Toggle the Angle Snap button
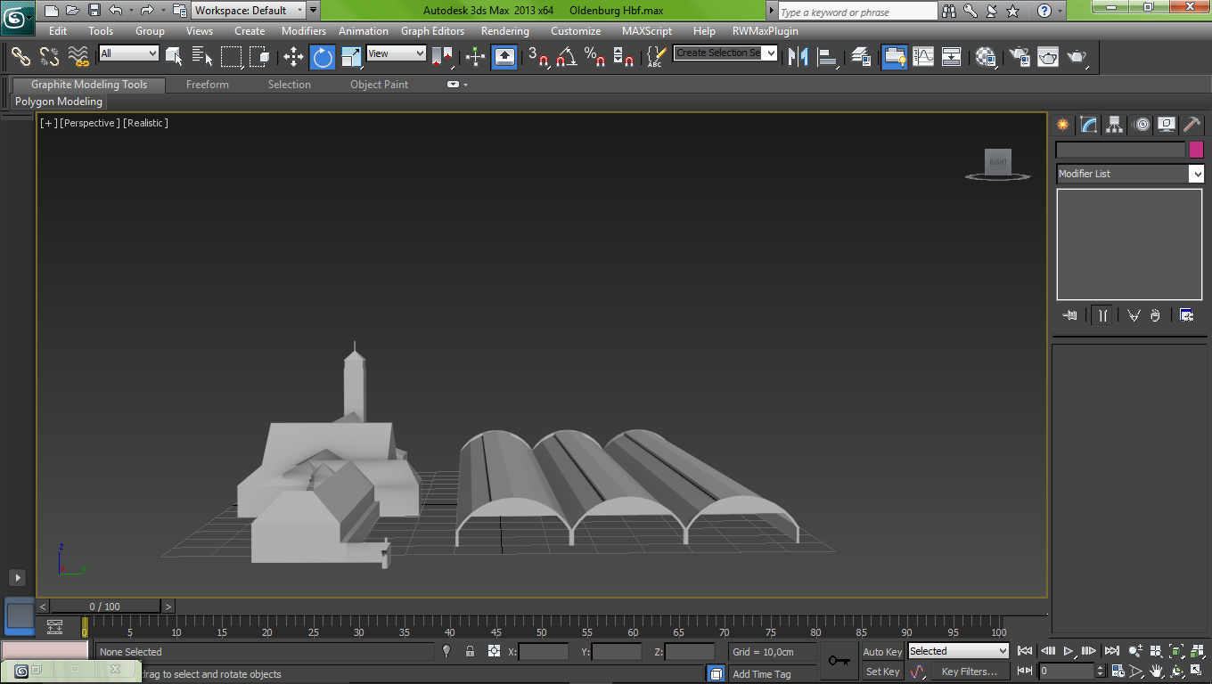Screen dimensions: 1212x684 [566, 57]
